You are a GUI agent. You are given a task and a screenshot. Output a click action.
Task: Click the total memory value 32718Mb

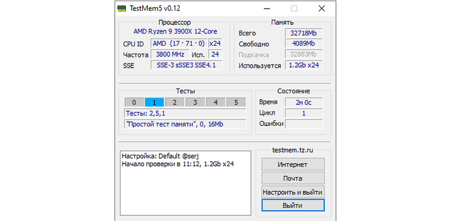(x=303, y=33)
